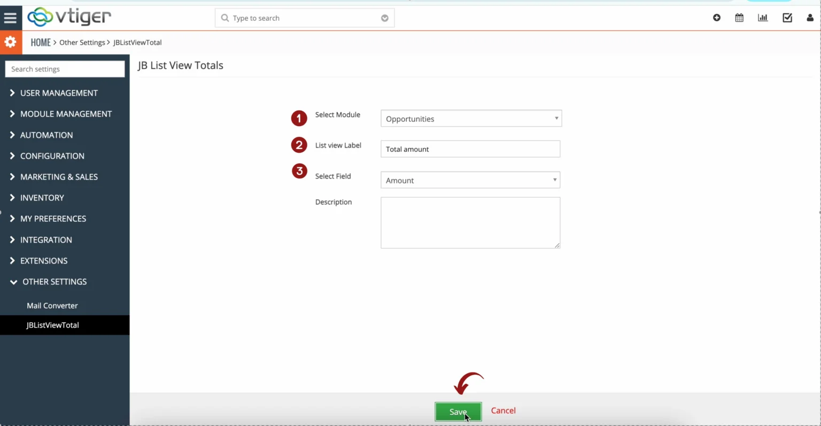The width and height of the screenshot is (821, 426).
Task: Click the settings gear icon
Action: pos(11,42)
